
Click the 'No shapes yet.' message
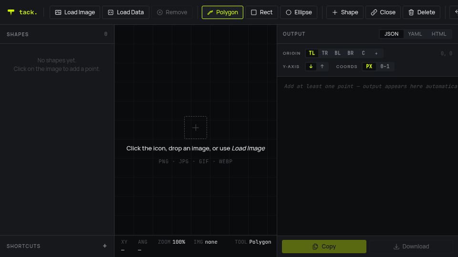pos(57,60)
